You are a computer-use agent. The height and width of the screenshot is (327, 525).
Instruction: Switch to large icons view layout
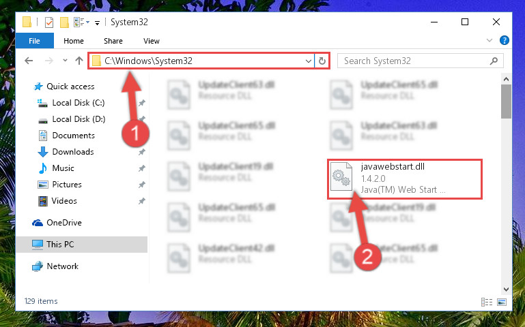click(x=502, y=302)
